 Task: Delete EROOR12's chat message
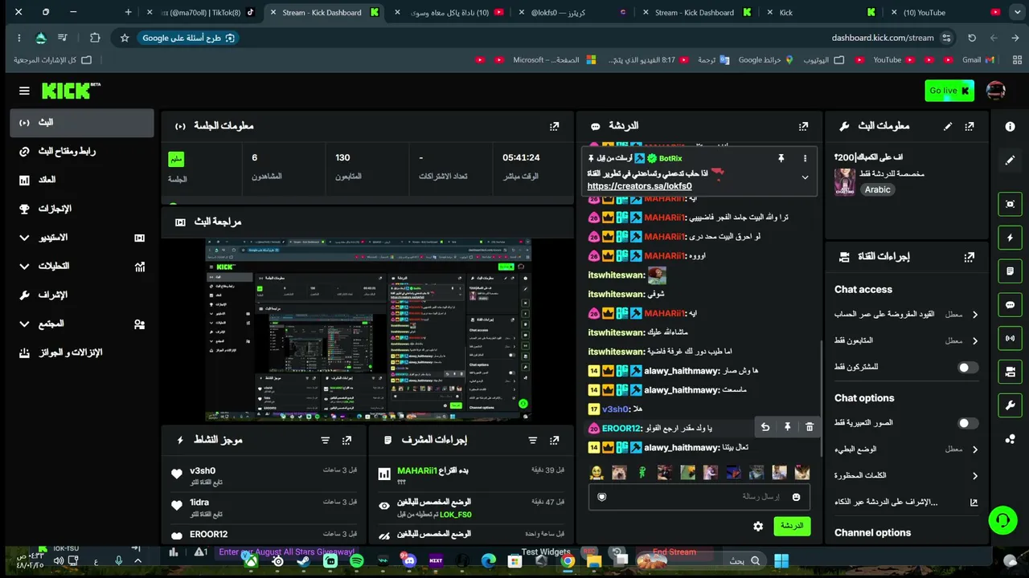point(810,427)
